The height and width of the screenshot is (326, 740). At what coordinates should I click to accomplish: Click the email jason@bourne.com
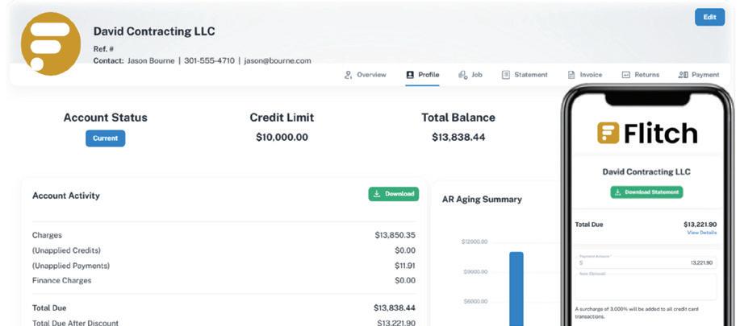278,60
